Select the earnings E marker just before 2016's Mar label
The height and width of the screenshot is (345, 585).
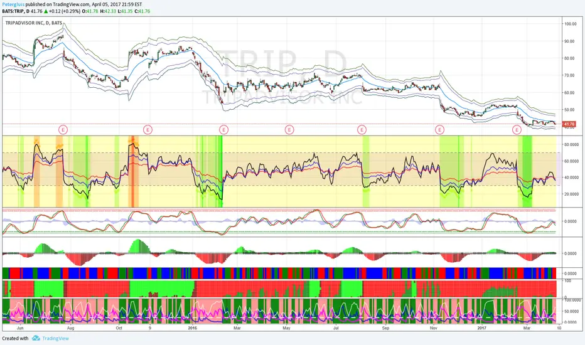click(x=223, y=130)
